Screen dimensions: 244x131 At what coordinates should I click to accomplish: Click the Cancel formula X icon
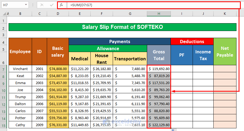[42, 5]
